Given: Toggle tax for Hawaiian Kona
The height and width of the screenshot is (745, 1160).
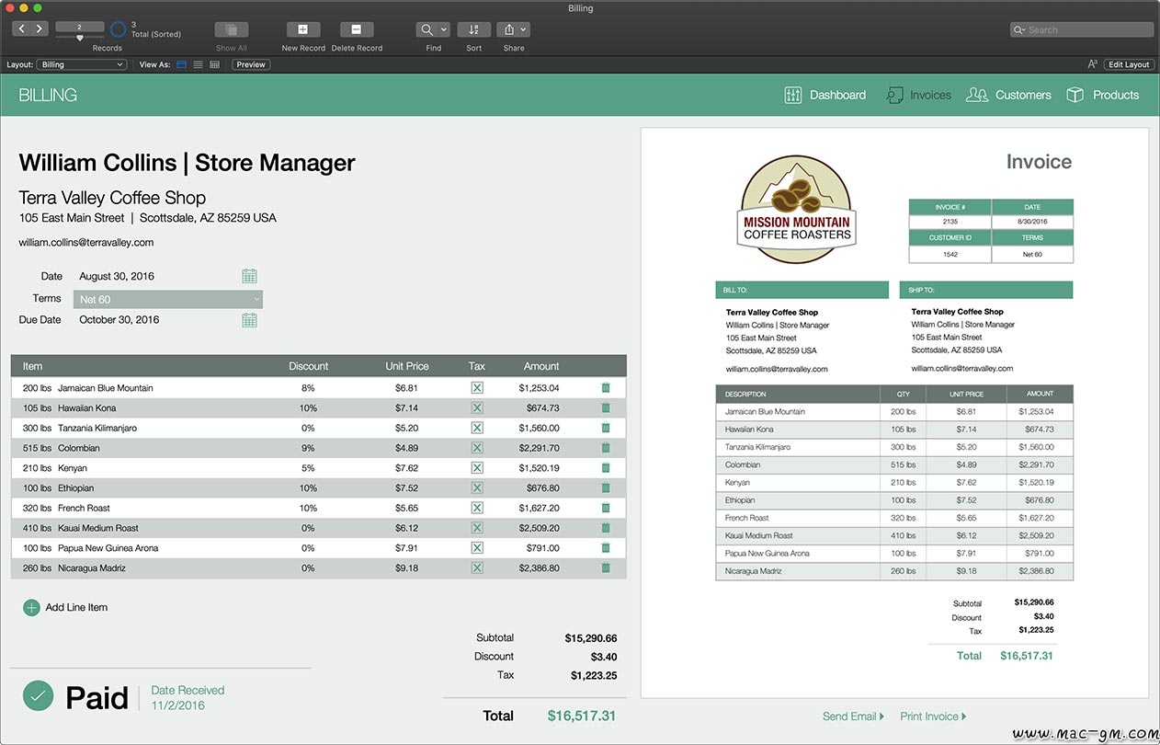Looking at the screenshot, I should pyautogui.click(x=476, y=407).
